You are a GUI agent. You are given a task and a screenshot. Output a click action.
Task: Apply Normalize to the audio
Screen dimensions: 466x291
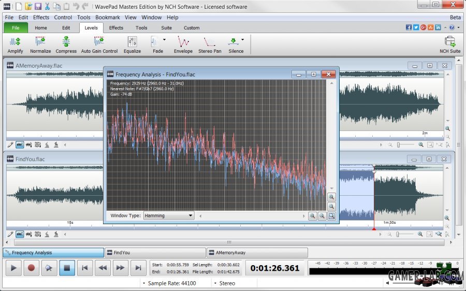(40, 45)
